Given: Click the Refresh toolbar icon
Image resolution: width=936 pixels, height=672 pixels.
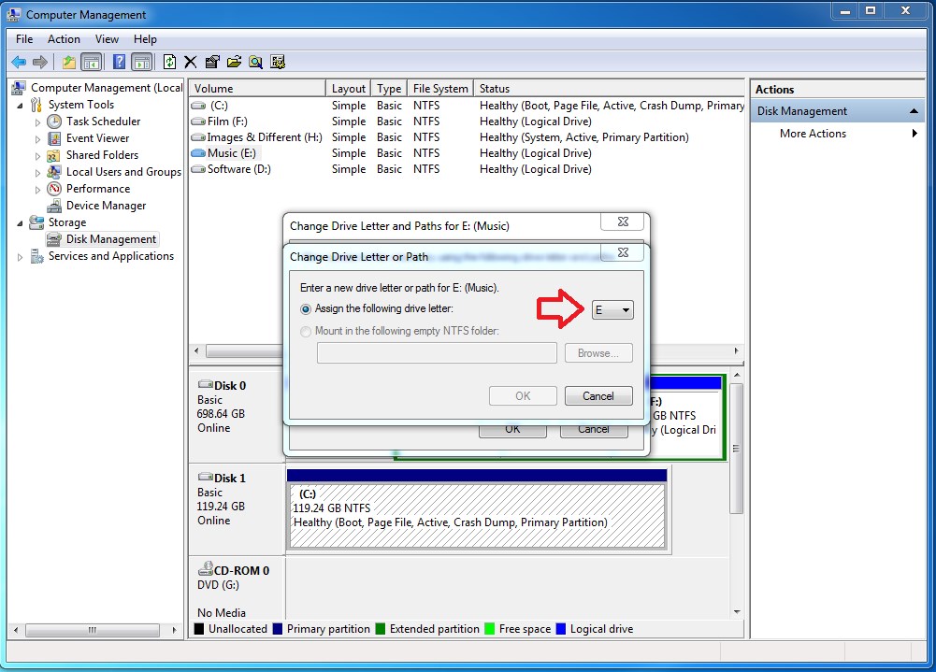Looking at the screenshot, I should [169, 62].
